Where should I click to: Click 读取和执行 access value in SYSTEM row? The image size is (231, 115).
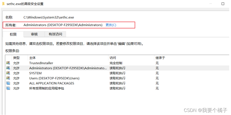tap(118, 73)
